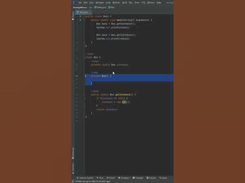Click the 'if (instance == null) {' line
The width and height of the screenshot is (245, 183).
coord(112,98)
